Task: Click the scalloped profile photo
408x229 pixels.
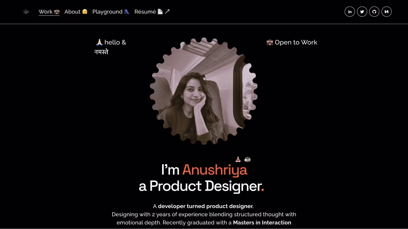Action: point(204,91)
